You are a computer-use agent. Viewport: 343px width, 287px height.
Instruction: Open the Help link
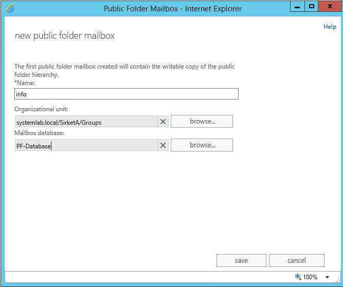[329, 27]
